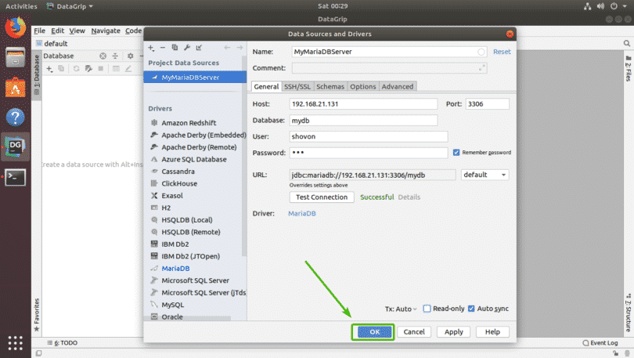Viewport: 634px width, 358px height.
Task: Expand the Comment field with arrow icon
Action: point(482,68)
